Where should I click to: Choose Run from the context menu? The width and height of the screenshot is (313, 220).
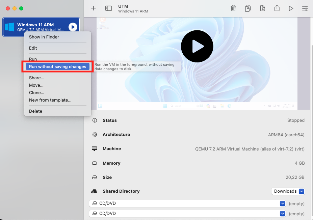coord(33,59)
